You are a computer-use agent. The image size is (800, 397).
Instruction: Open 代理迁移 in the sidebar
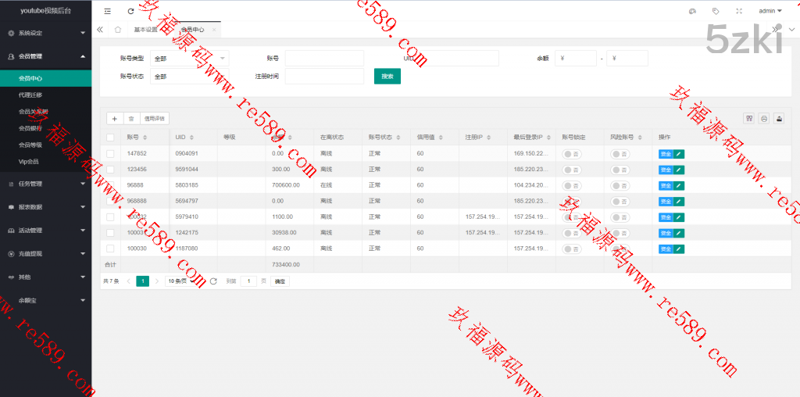coord(30,95)
